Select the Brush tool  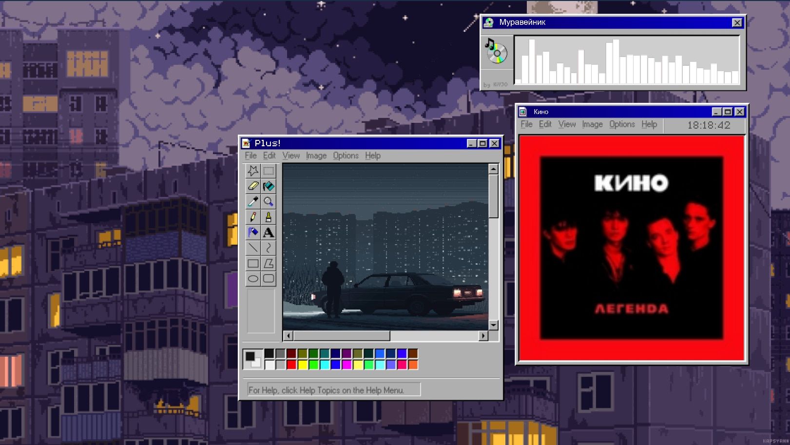269,217
